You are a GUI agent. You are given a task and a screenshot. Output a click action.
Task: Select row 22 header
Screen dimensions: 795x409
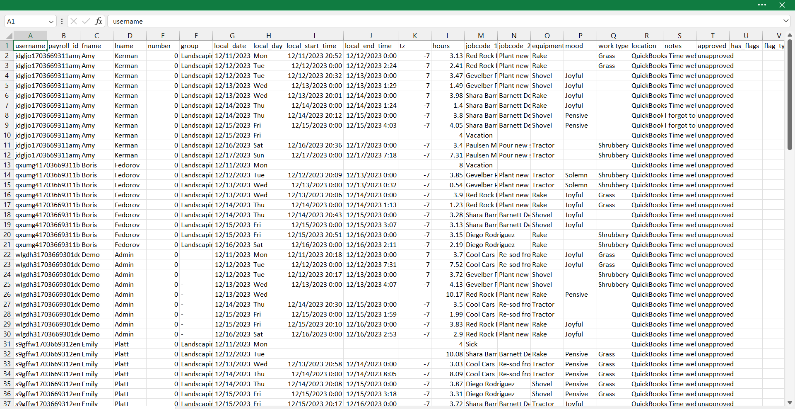(7, 254)
